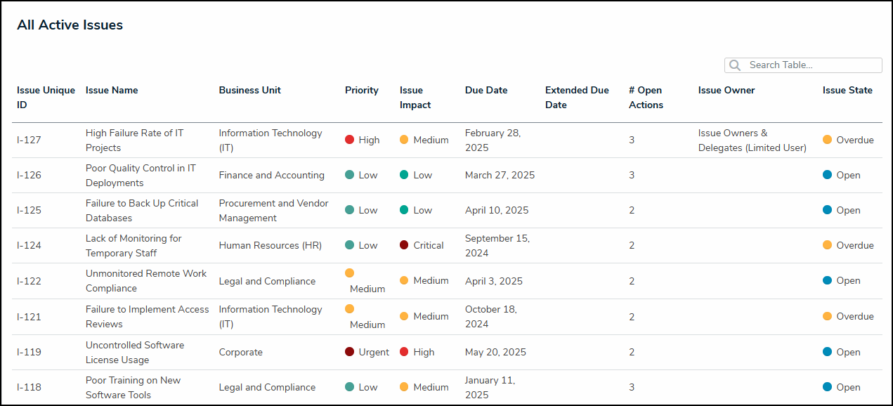Image resolution: width=893 pixels, height=406 pixels.
Task: Click the dark red Urgent priority indicator
Action: 349,352
